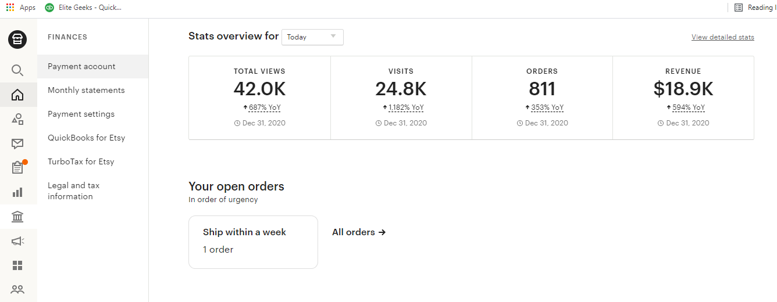Viewport: 777px width, 302px height.
Task: Click the View detailed stats link
Action: 723,37
